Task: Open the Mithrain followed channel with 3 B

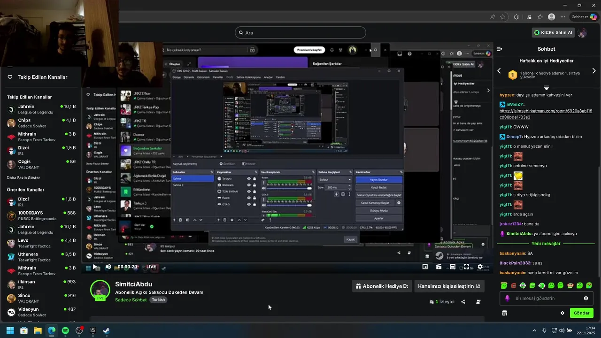Action: pyautogui.click(x=41, y=137)
